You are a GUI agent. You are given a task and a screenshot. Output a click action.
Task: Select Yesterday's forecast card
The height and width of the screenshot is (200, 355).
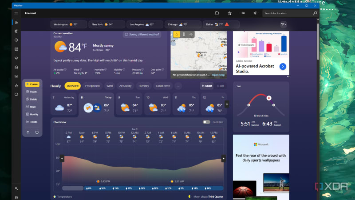[63, 104]
